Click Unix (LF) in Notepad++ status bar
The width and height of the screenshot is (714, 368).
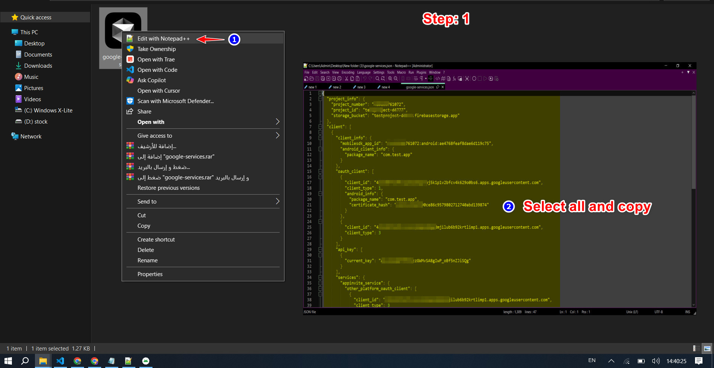(x=632, y=312)
